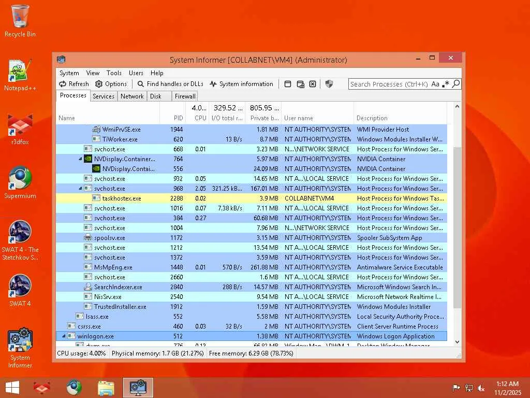Collapse the NVDisplay.Container PID 764 tree node
Viewport: 530px width, 398px height.
(80, 159)
